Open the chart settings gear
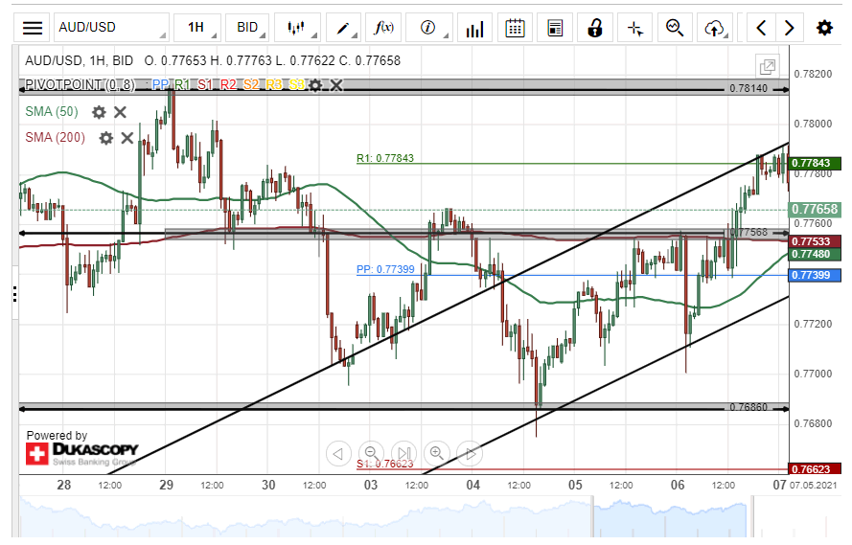This screenshot has width=852, height=545. (824, 28)
